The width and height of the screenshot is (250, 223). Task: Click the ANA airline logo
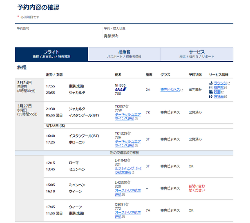pos(121,89)
